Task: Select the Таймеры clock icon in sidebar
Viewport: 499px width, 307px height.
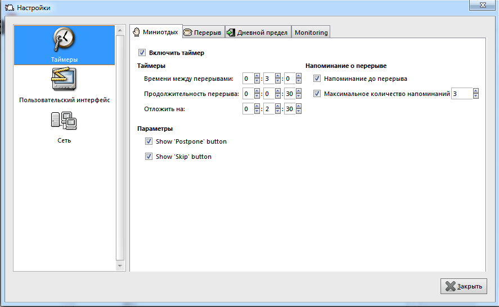Action: [64, 39]
